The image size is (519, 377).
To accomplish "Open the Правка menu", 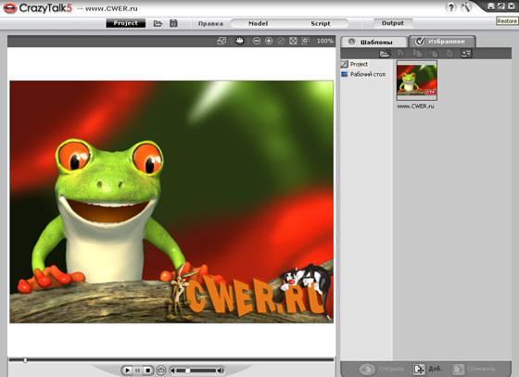I will pyautogui.click(x=210, y=23).
